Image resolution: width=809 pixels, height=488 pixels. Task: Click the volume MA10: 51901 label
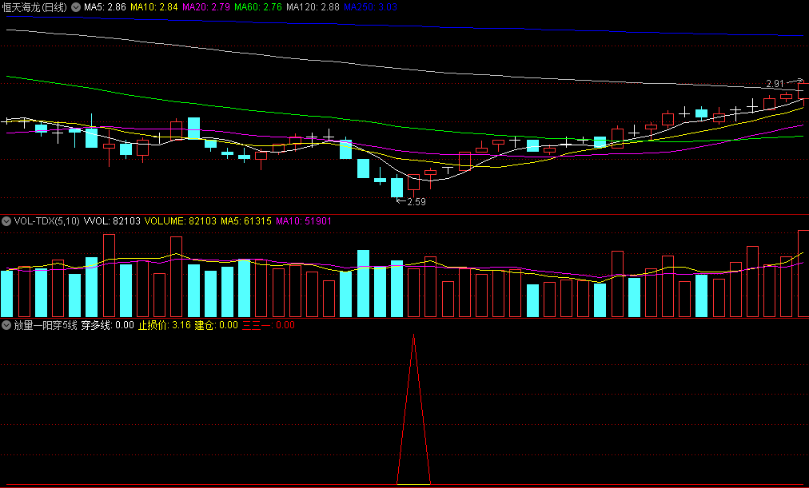coord(304,221)
